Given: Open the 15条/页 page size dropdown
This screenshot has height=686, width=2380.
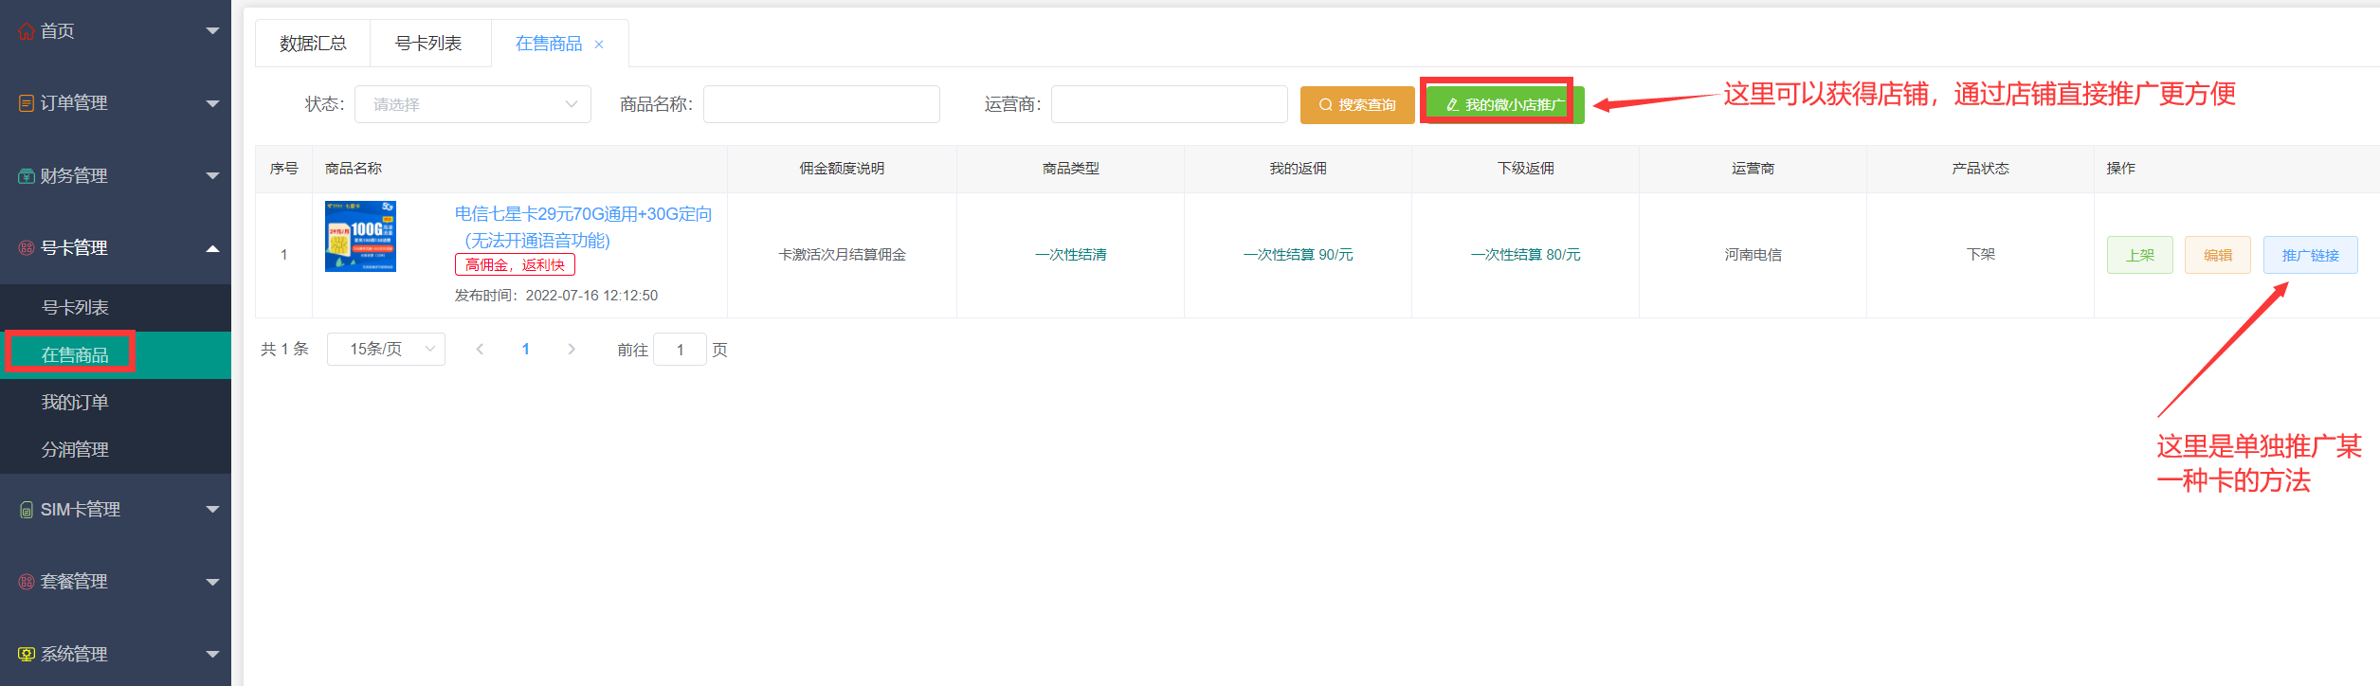Looking at the screenshot, I should [x=386, y=350].
